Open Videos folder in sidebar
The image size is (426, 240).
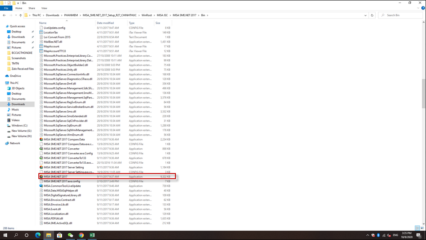[15, 120]
